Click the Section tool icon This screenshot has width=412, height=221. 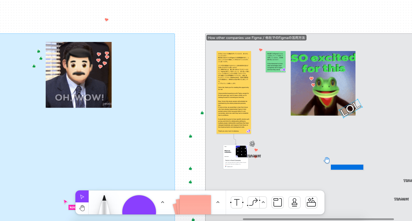[x=278, y=202]
